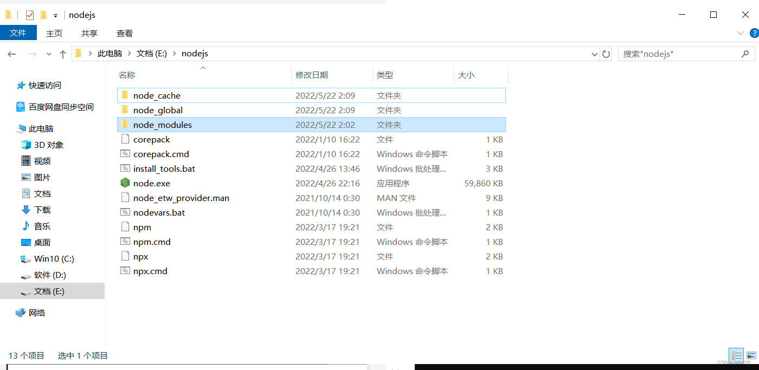Click the corepack.cmd script icon
The image size is (759, 370).
pos(125,154)
